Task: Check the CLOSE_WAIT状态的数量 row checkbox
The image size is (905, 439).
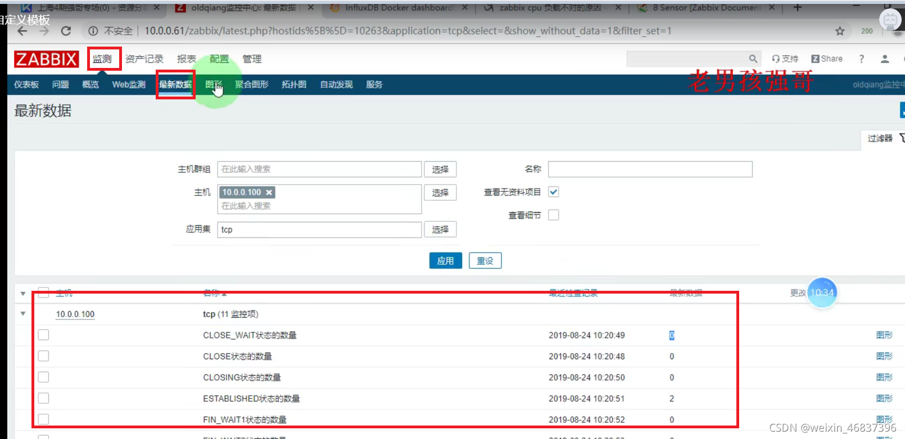Action: pos(43,335)
